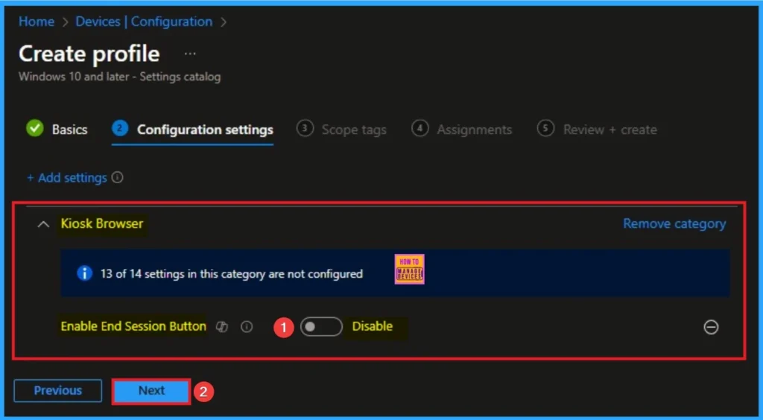The width and height of the screenshot is (763, 420).
Task: Click the Remove category link
Action: [674, 223]
